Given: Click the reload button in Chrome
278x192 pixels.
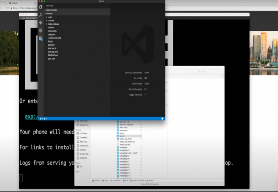Looking at the screenshot, I should click(x=7, y=8).
